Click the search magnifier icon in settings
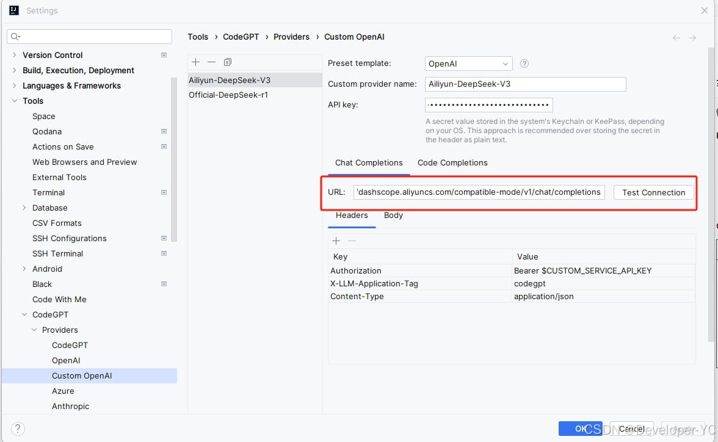The height and width of the screenshot is (442, 718). [15, 37]
